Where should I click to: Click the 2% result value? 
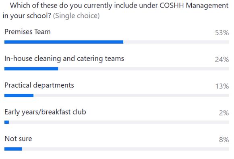pyautogui.click(x=224, y=113)
